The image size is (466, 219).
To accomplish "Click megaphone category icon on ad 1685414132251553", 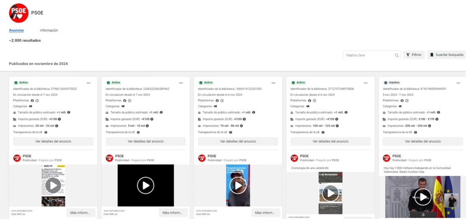I will (x=216, y=106).
